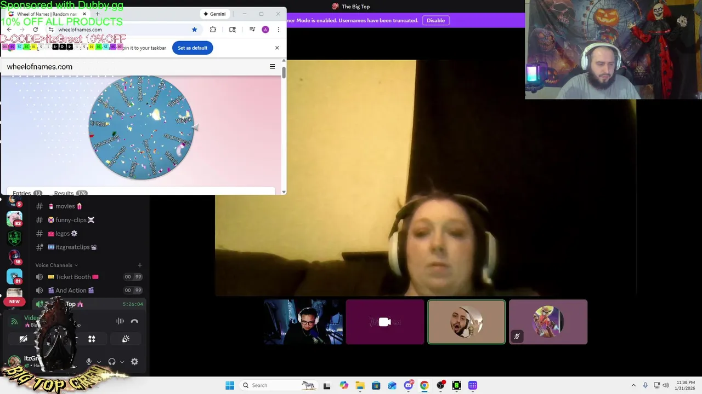Bookmark the page with star icon
The image size is (702, 394).
point(194,30)
